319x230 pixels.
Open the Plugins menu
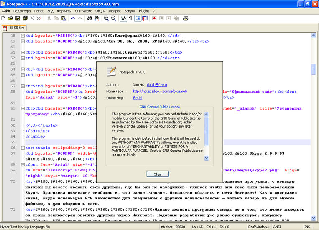click(144, 11)
